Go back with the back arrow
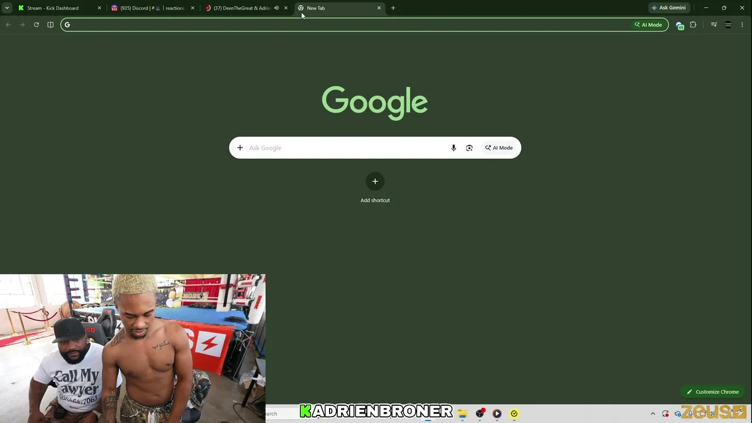The image size is (752, 423). [x=8, y=25]
